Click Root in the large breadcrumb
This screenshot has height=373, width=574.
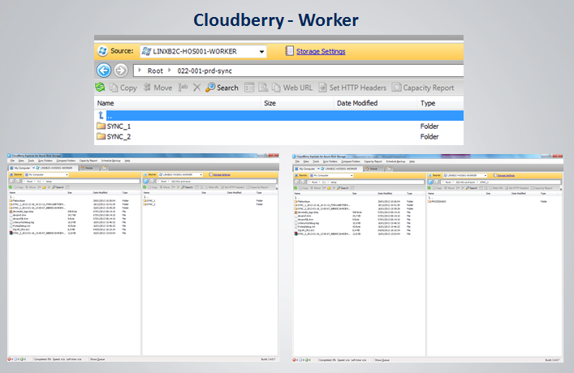[x=155, y=71]
